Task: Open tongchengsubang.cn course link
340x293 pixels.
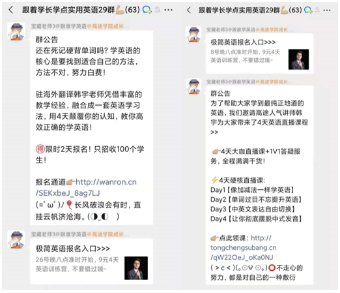Action: click(x=244, y=247)
